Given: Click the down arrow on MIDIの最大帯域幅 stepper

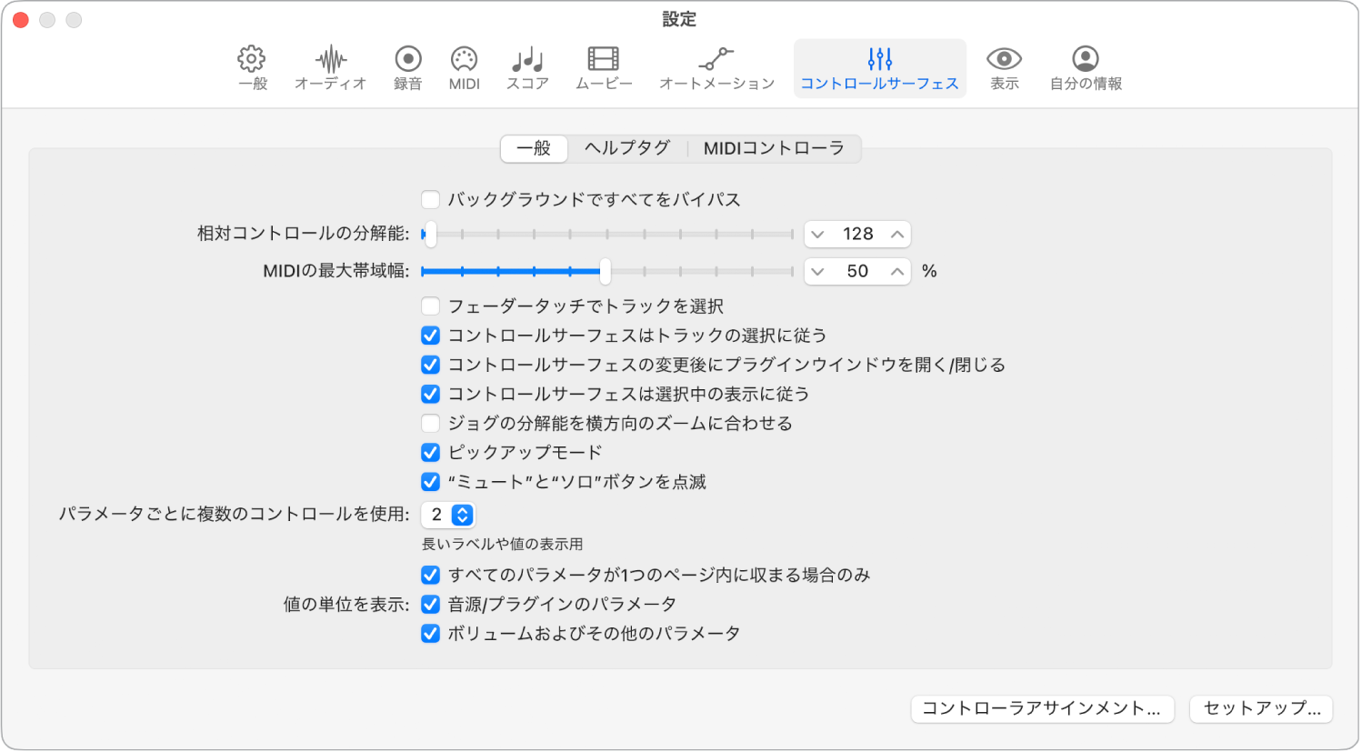Looking at the screenshot, I should [819, 271].
